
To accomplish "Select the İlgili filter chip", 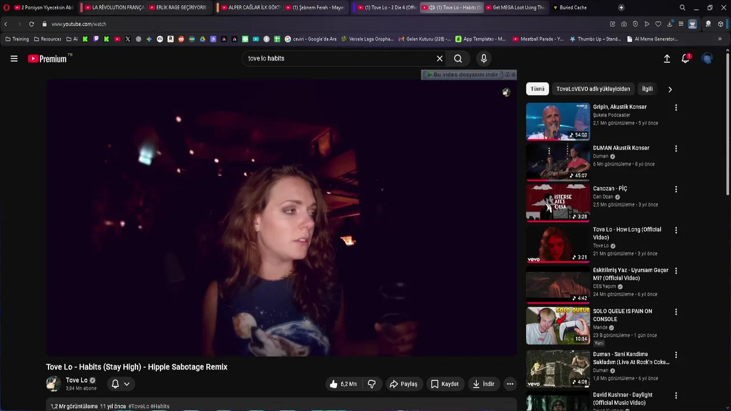I will (647, 89).
